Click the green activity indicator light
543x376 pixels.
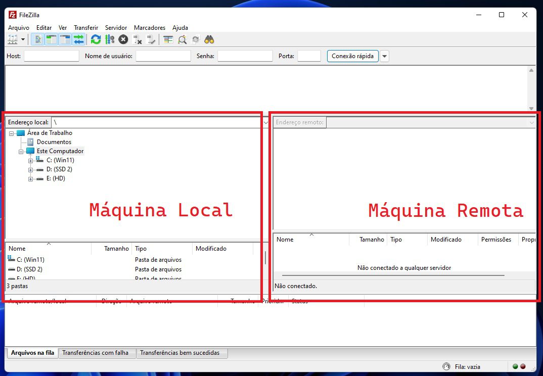[x=515, y=367]
